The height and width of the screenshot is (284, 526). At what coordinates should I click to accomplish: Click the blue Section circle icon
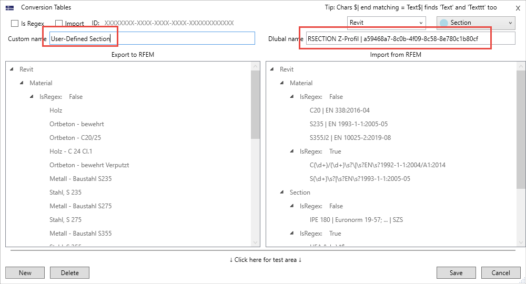click(444, 23)
